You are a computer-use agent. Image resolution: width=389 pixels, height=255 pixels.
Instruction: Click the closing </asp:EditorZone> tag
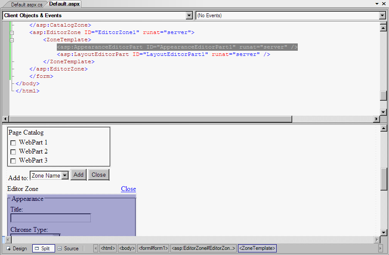coord(58,69)
